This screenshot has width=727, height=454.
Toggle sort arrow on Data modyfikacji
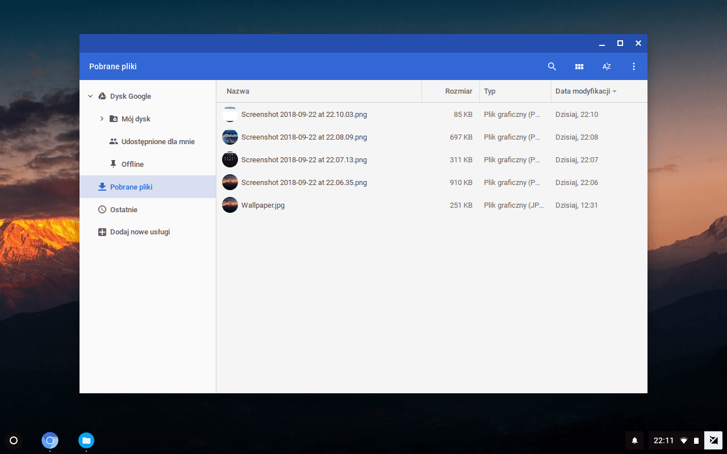point(615,91)
